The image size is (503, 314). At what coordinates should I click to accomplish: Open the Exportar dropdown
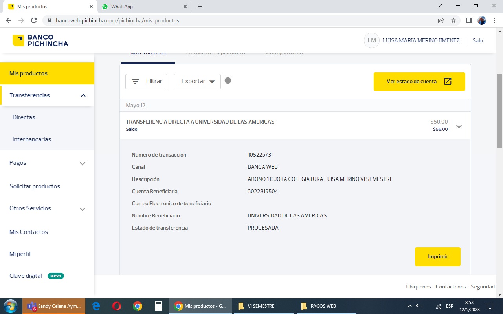click(197, 82)
